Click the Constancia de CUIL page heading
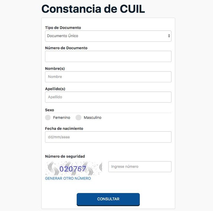 93,9
